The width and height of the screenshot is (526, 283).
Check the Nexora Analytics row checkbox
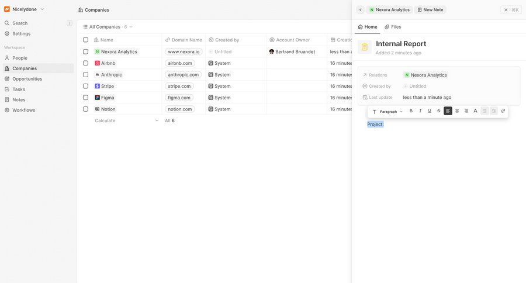pos(85,51)
